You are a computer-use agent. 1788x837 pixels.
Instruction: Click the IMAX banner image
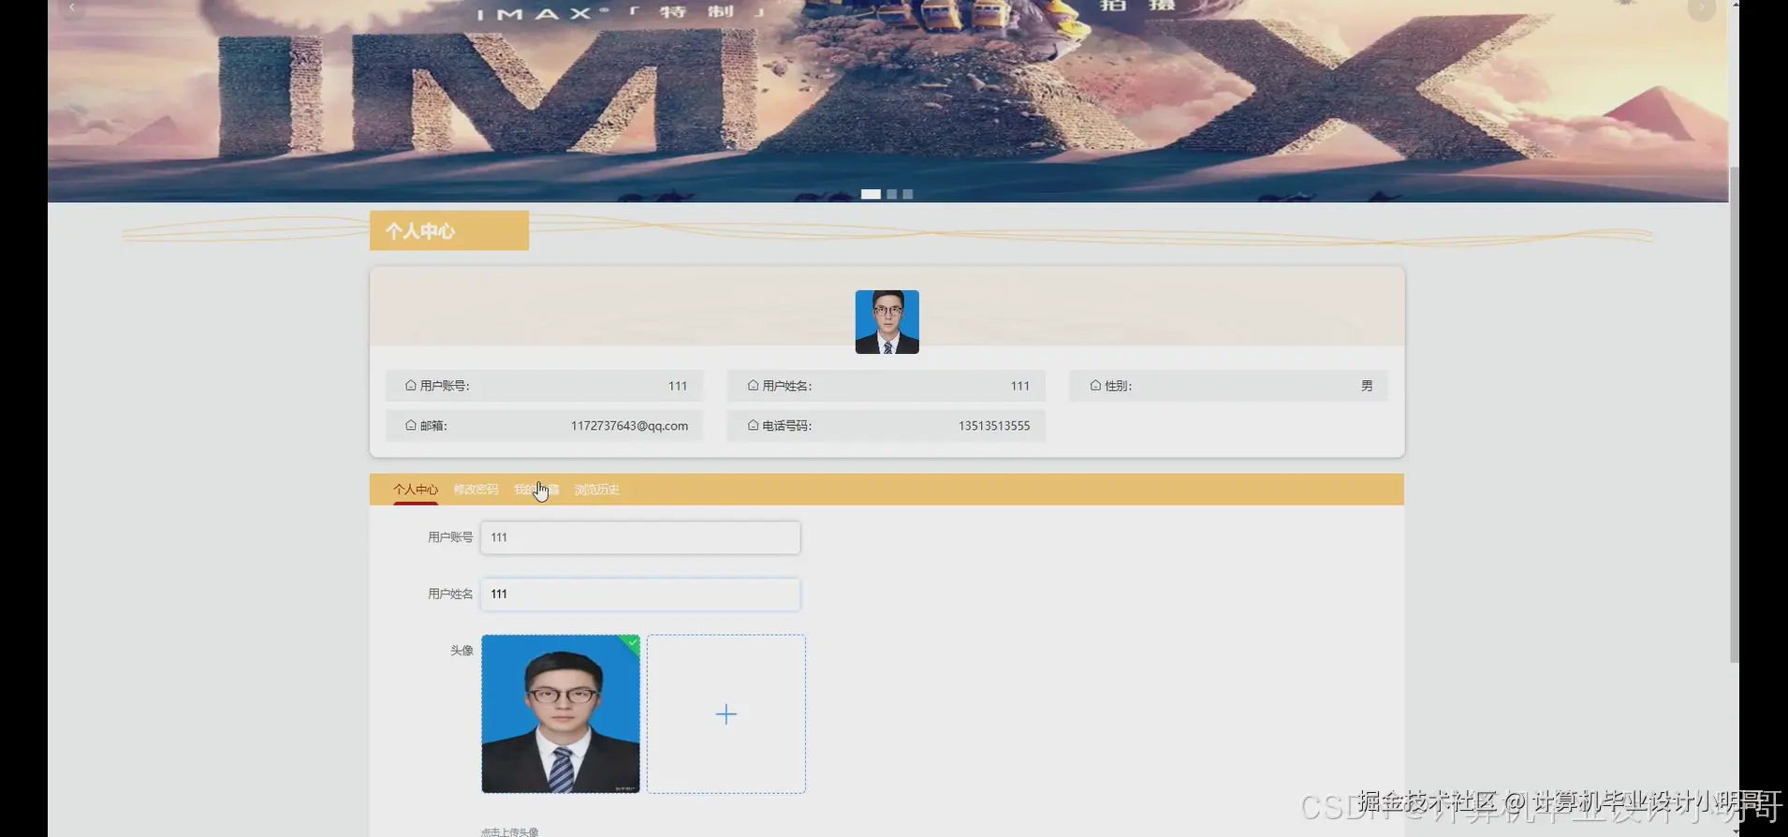point(887,100)
